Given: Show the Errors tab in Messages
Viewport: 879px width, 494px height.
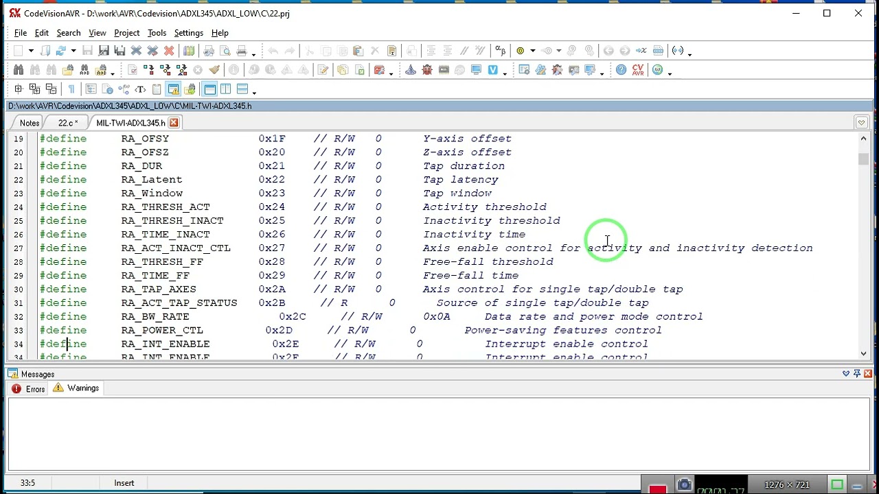Looking at the screenshot, I should click(29, 389).
